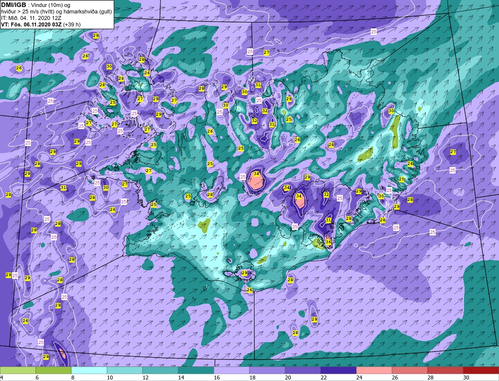Image resolution: width=499 pixels, height=381 pixels.
Task: Pick the 12–14 m/s teal legend swatch
Action: [160, 370]
